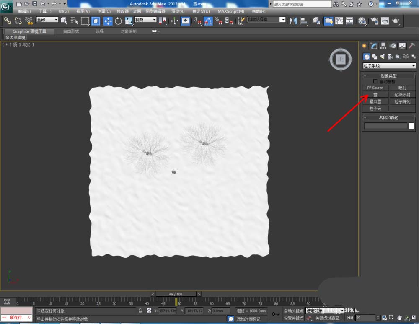Toggle the selection lock icon in status bar

140,311
